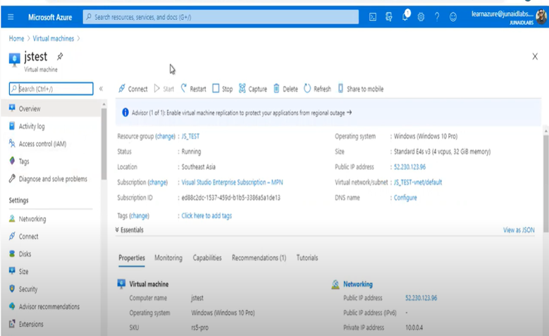Go to Home breadcrumb

[16, 39]
